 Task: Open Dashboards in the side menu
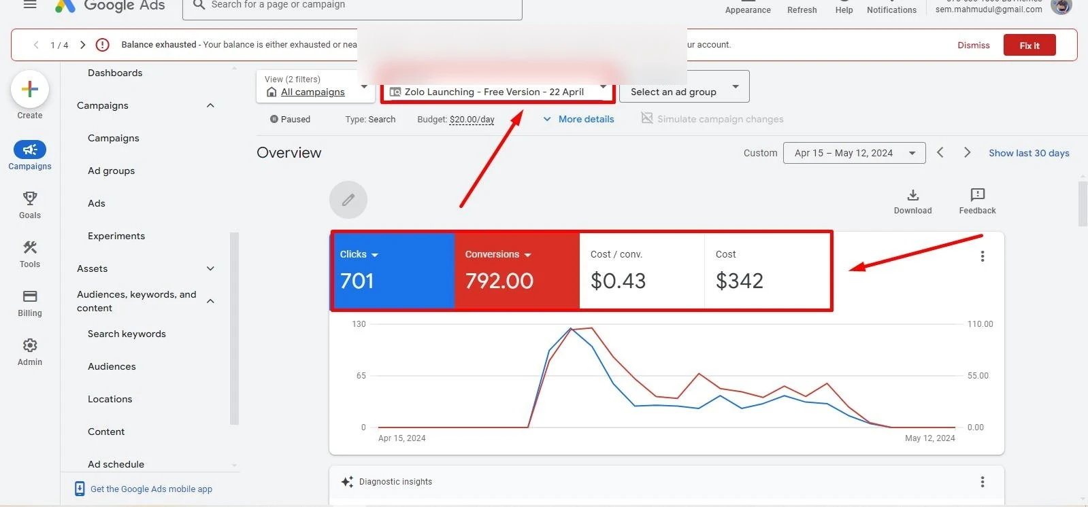click(115, 73)
